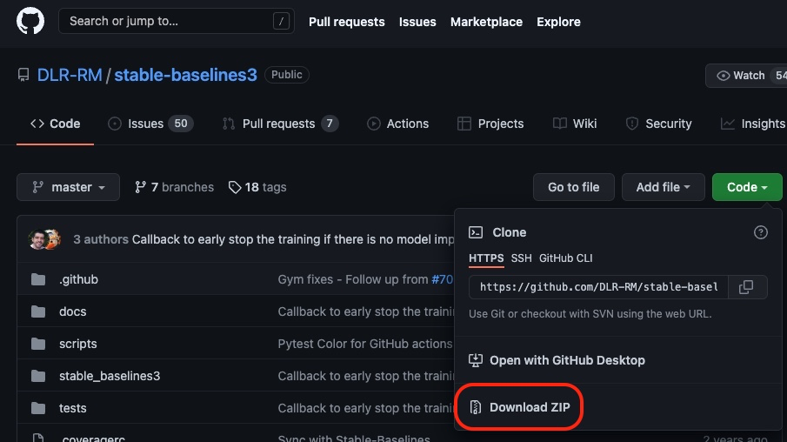Open the docs folder
This screenshot has height=442, width=787.
(73, 311)
